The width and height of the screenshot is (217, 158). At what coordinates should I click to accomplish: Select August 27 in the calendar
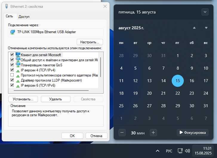click(x=149, y=106)
